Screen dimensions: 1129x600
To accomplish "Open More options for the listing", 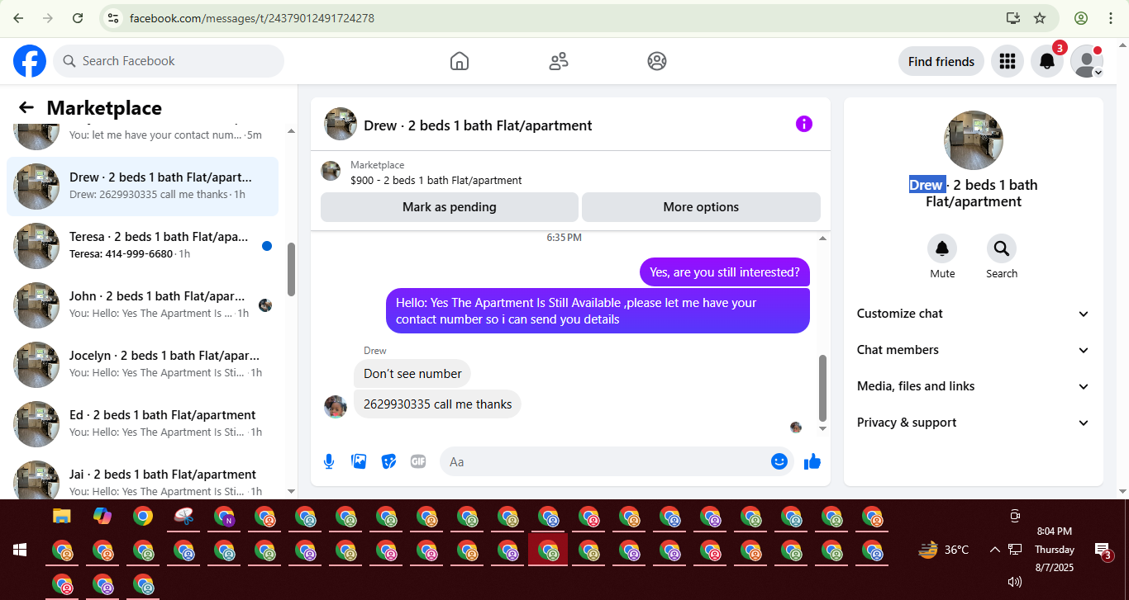I will click(701, 207).
